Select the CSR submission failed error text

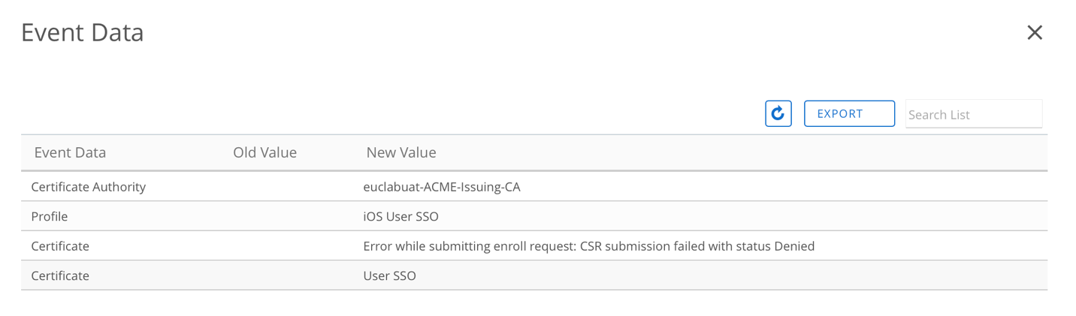pyautogui.click(x=588, y=245)
